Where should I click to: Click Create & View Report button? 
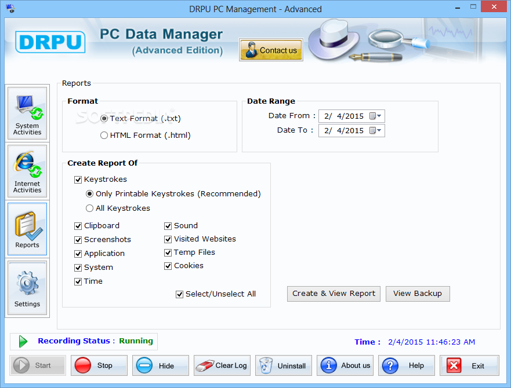334,294
